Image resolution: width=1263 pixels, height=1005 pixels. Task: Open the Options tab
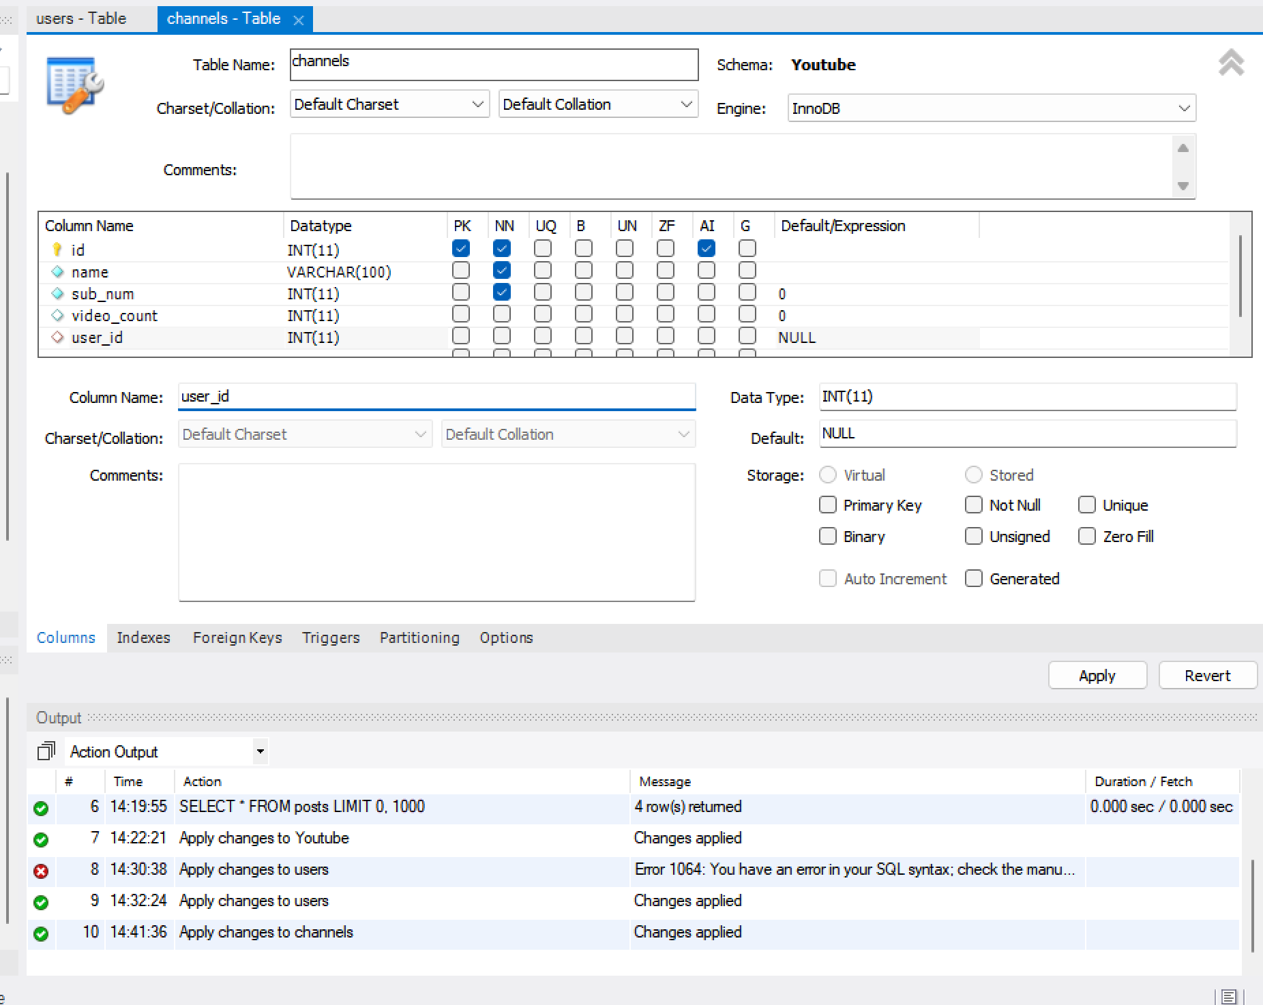pyautogui.click(x=506, y=637)
